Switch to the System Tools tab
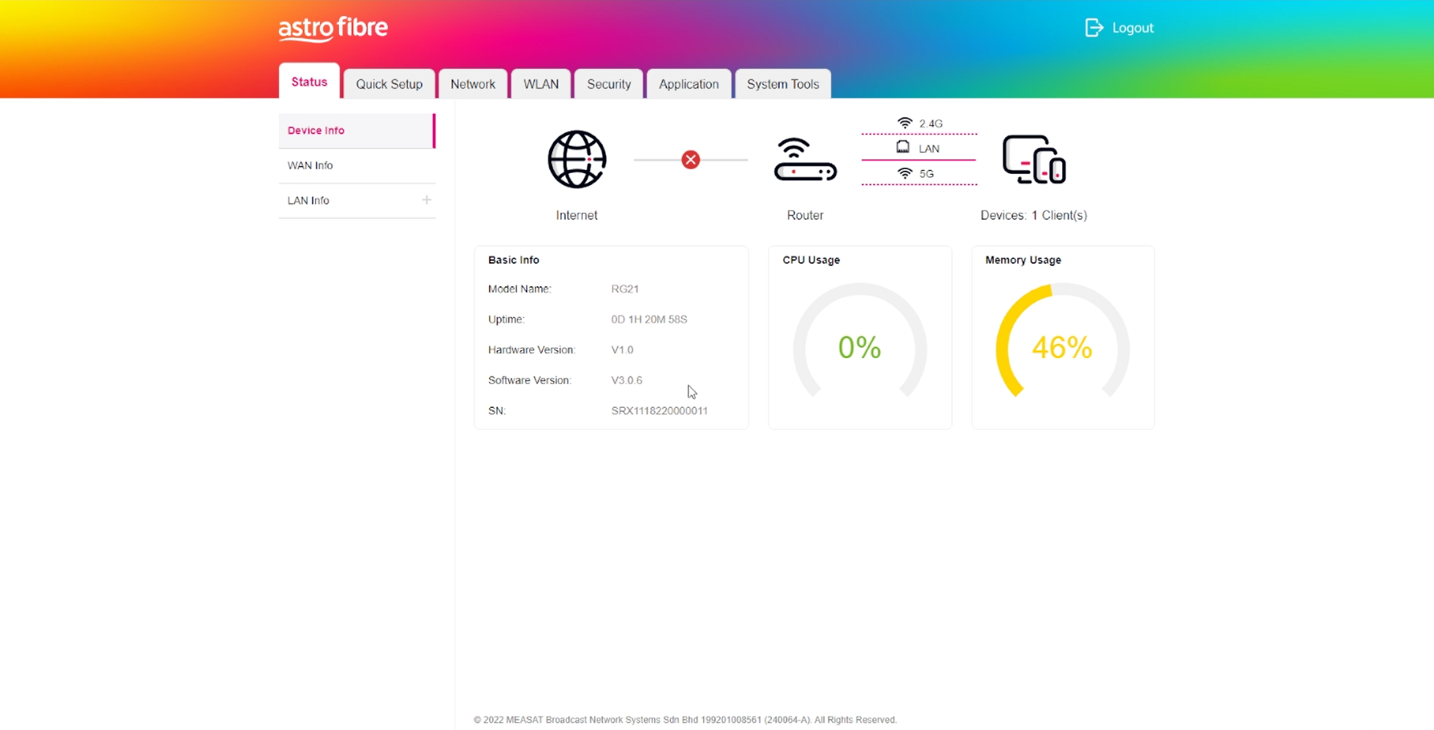The image size is (1434, 730). click(x=782, y=84)
